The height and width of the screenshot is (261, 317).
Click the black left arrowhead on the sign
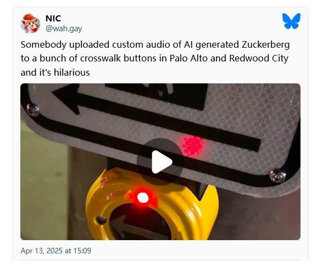point(66,99)
